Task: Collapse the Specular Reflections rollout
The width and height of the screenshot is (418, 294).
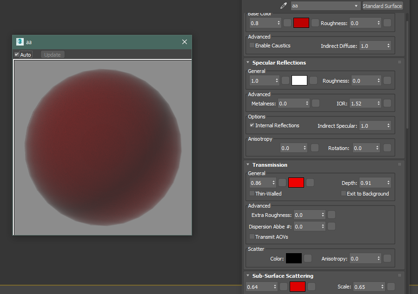Action: [x=248, y=63]
